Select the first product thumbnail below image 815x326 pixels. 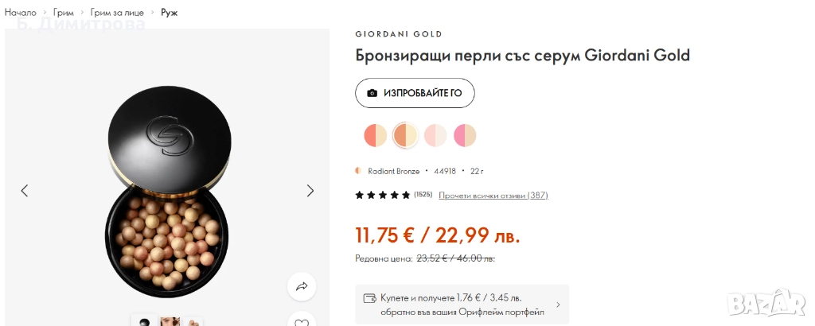[144, 322]
